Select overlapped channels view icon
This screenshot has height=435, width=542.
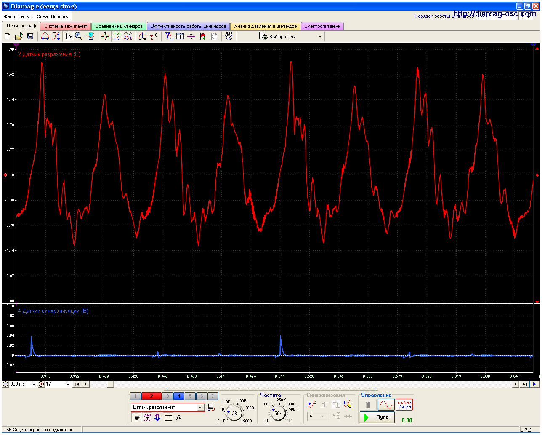[x=128, y=37]
